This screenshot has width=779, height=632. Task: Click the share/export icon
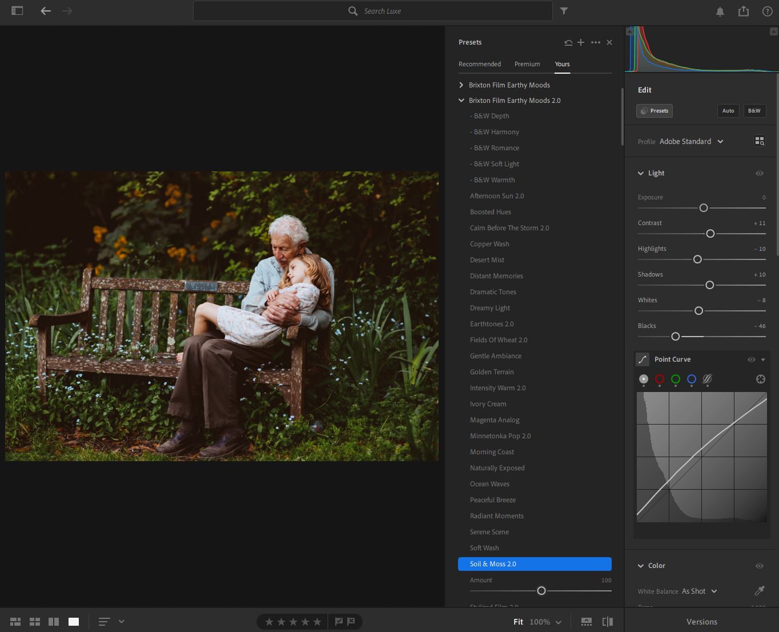coord(743,11)
